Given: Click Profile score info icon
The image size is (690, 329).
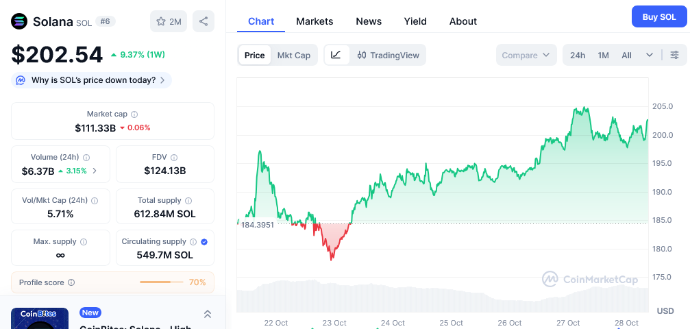Looking at the screenshot, I should 71,282.
